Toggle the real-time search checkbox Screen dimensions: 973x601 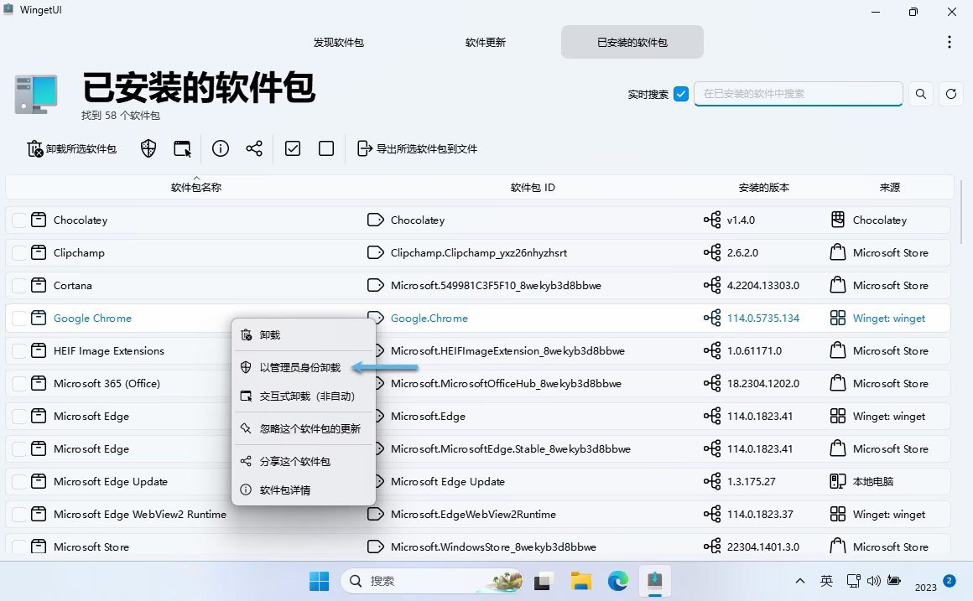681,94
